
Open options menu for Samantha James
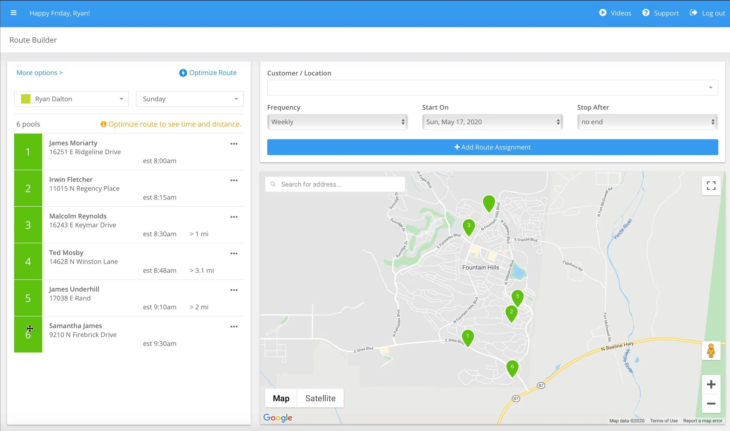[x=234, y=326]
